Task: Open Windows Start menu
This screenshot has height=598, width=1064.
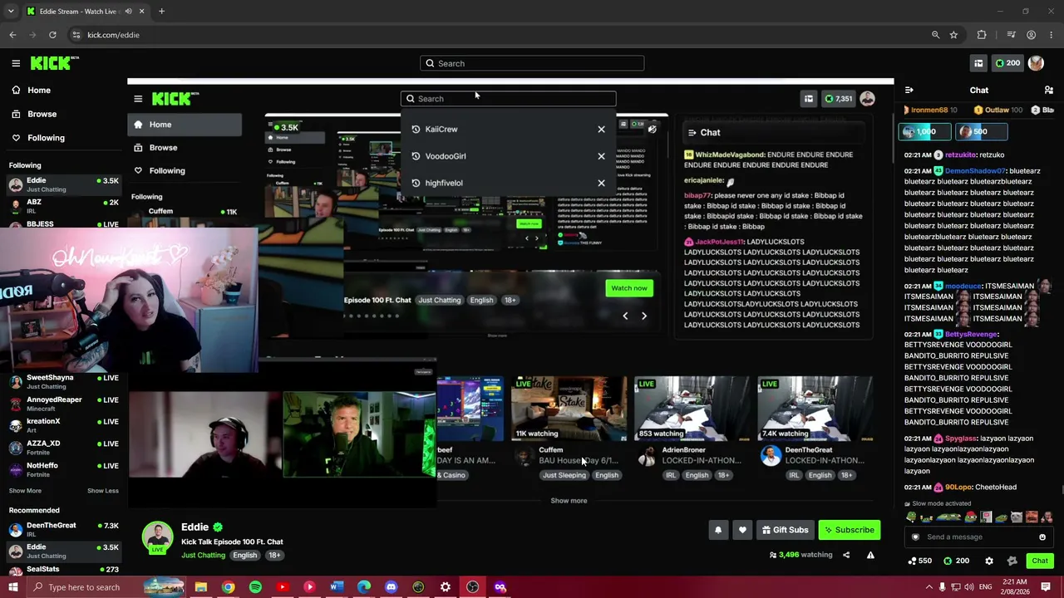Action: [12, 587]
